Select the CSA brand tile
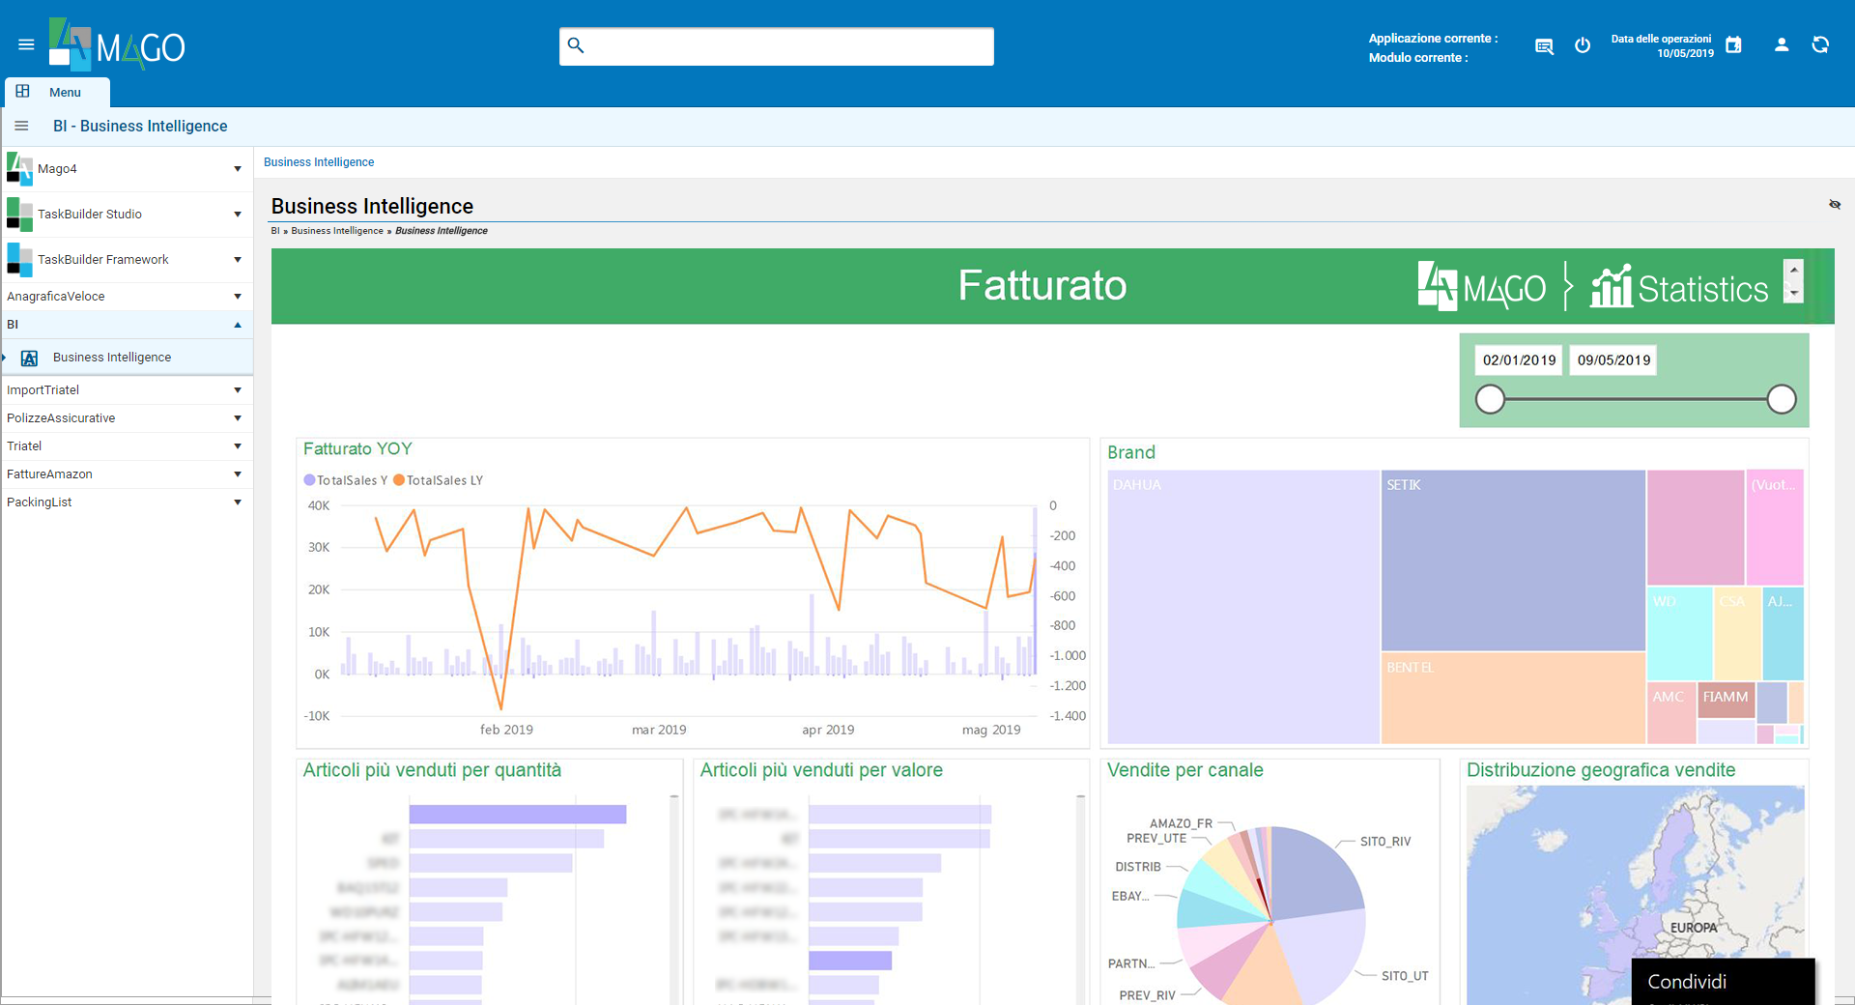 coord(1737,633)
